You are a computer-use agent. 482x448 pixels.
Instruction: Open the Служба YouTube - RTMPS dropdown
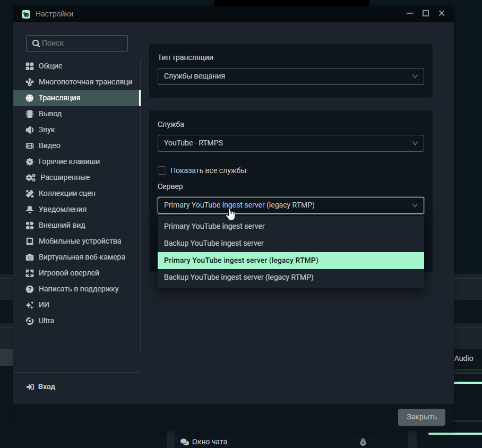[x=291, y=143]
